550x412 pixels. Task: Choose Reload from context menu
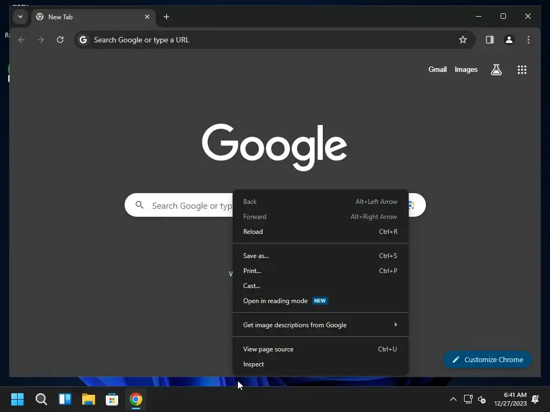click(321, 232)
